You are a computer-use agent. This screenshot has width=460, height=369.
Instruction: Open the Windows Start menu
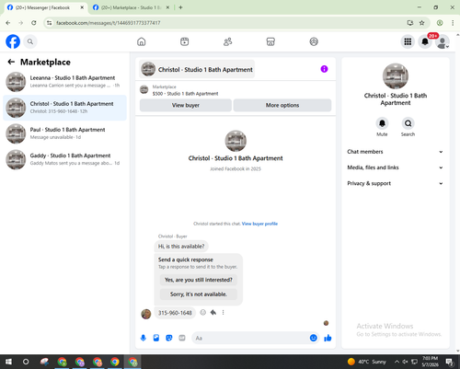8,362
